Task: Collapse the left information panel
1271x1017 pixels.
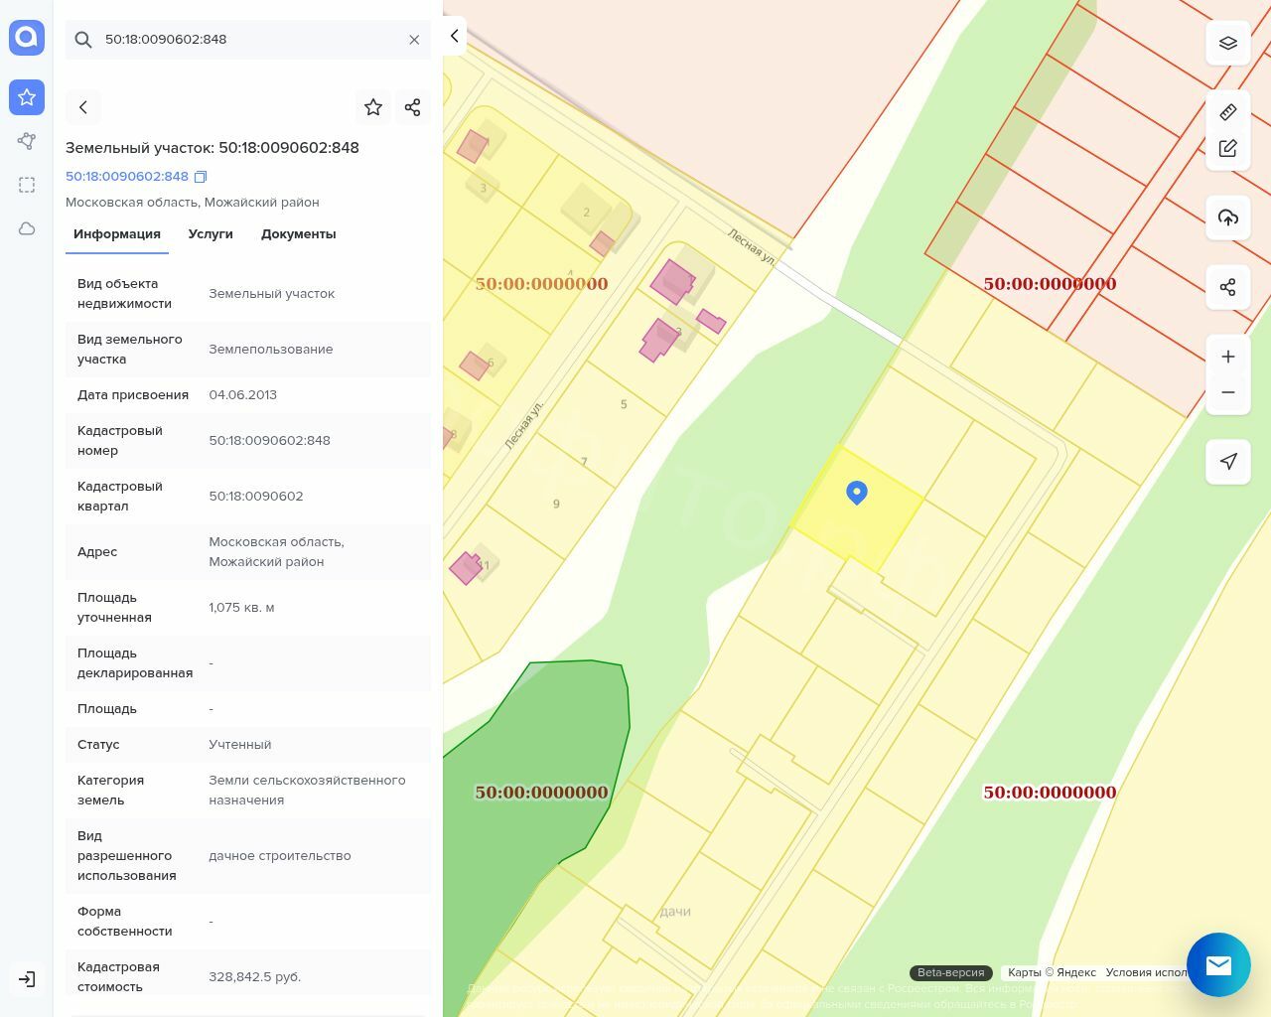Action: [454, 36]
